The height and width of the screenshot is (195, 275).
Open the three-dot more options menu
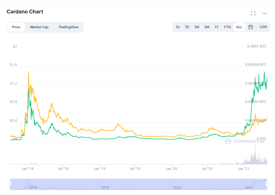264,13
